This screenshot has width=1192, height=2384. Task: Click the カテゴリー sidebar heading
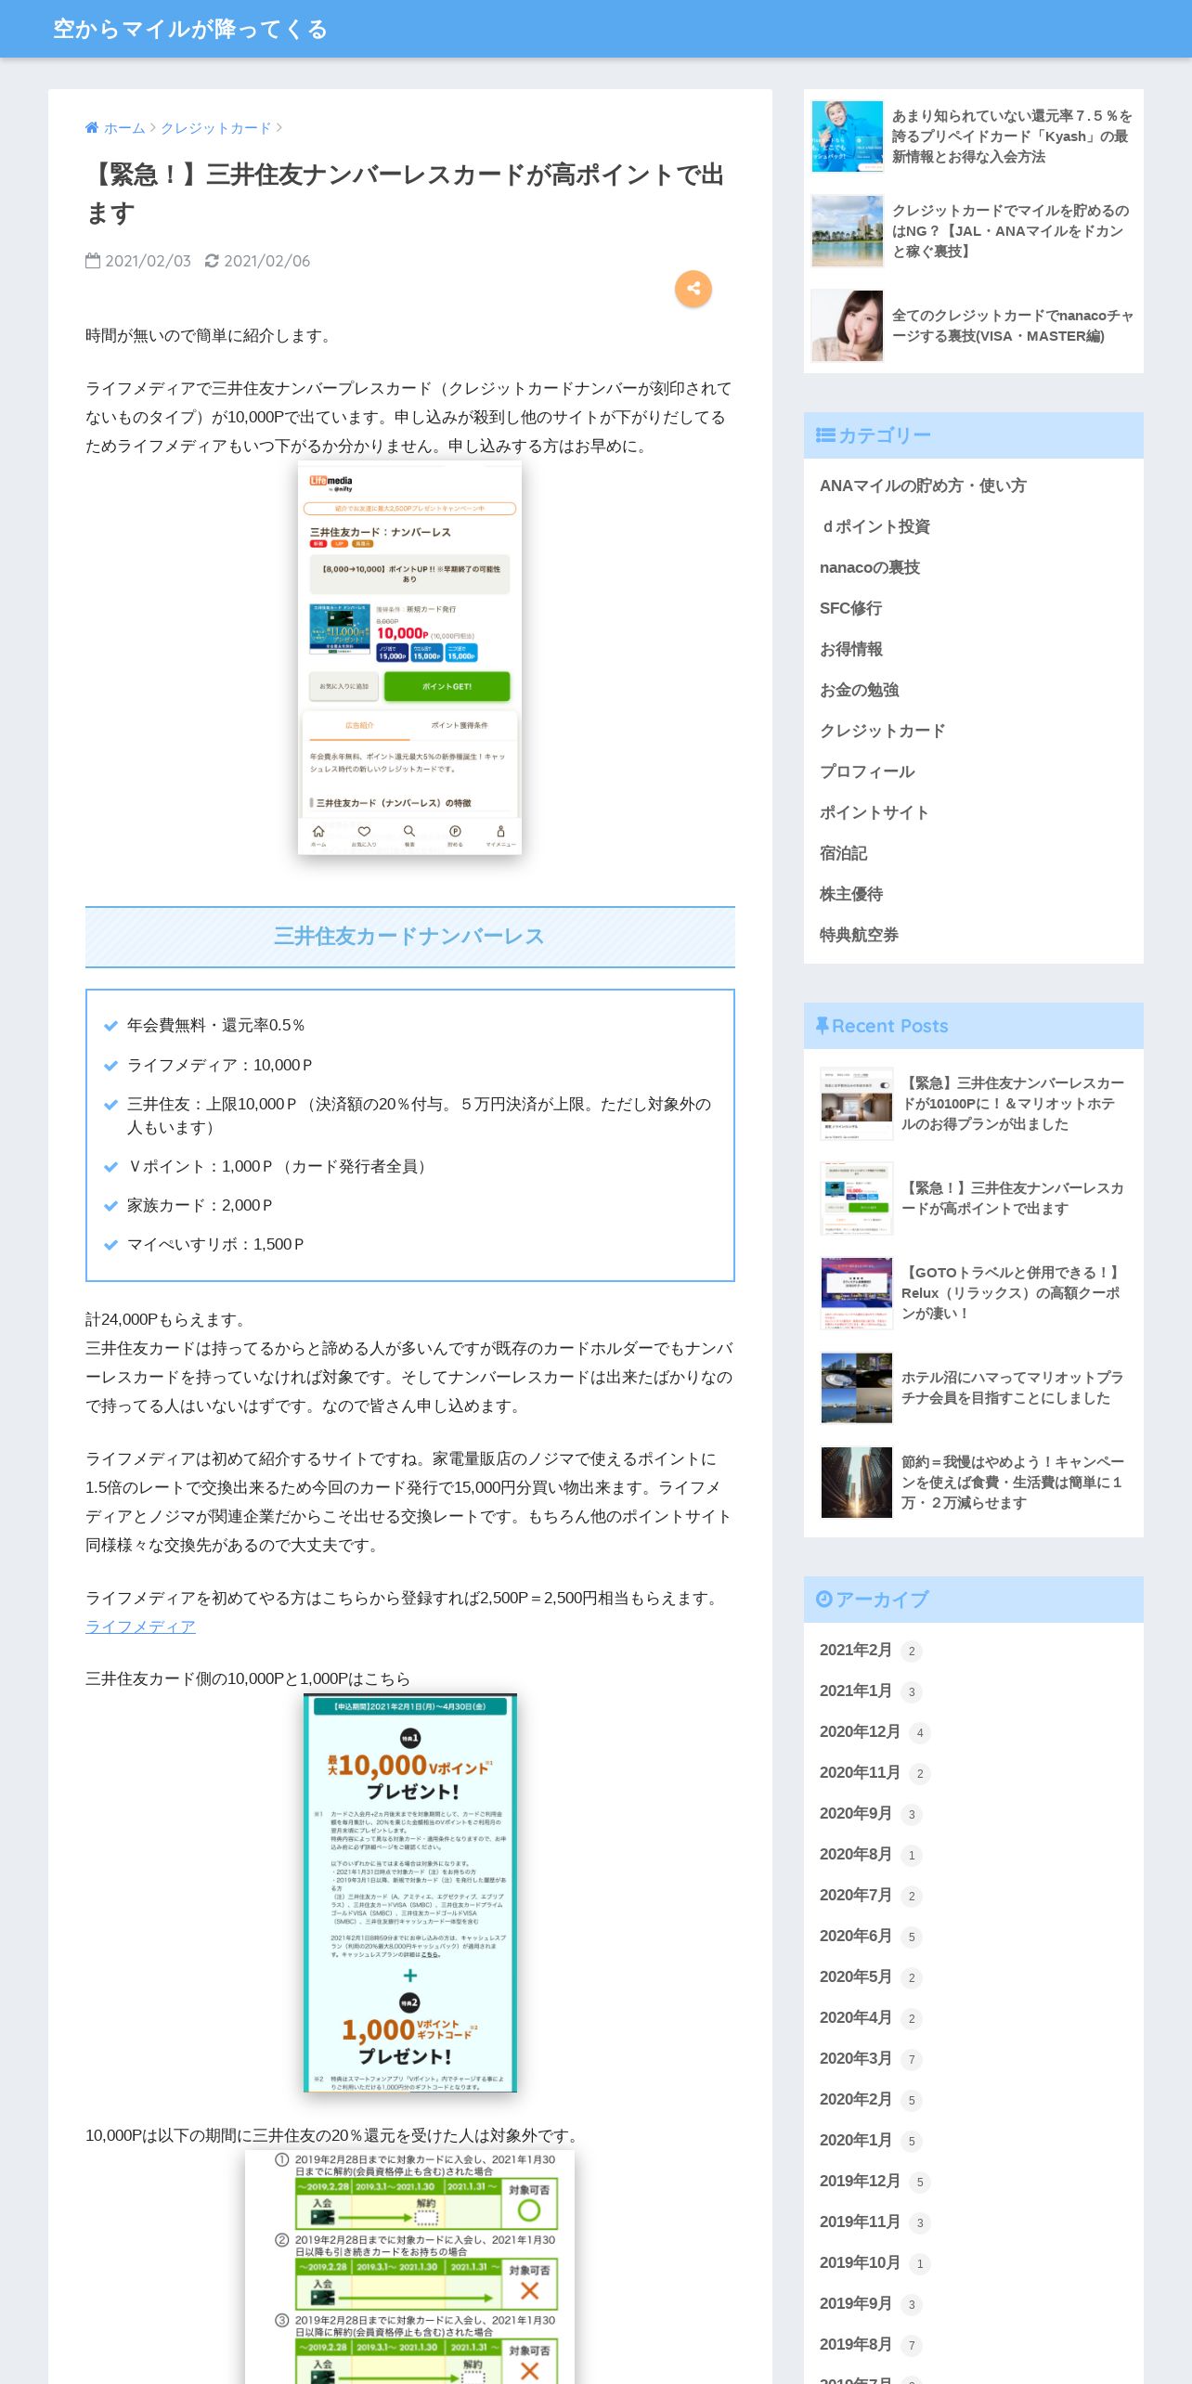[x=973, y=435]
